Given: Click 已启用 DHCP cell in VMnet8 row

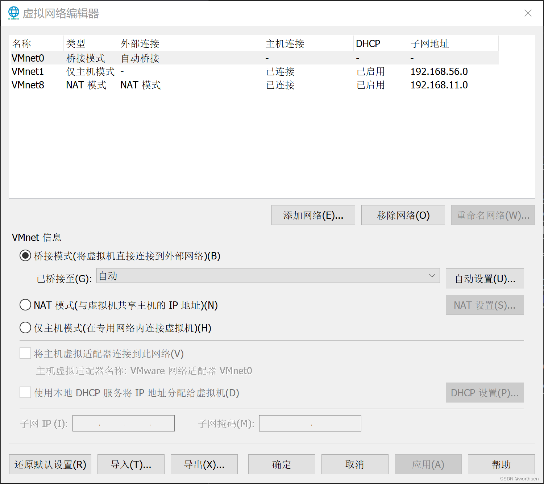Looking at the screenshot, I should pos(370,85).
